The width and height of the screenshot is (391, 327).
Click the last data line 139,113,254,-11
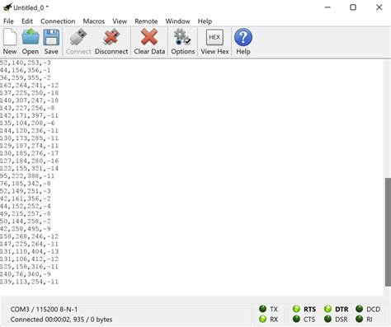pyautogui.click(x=29, y=282)
